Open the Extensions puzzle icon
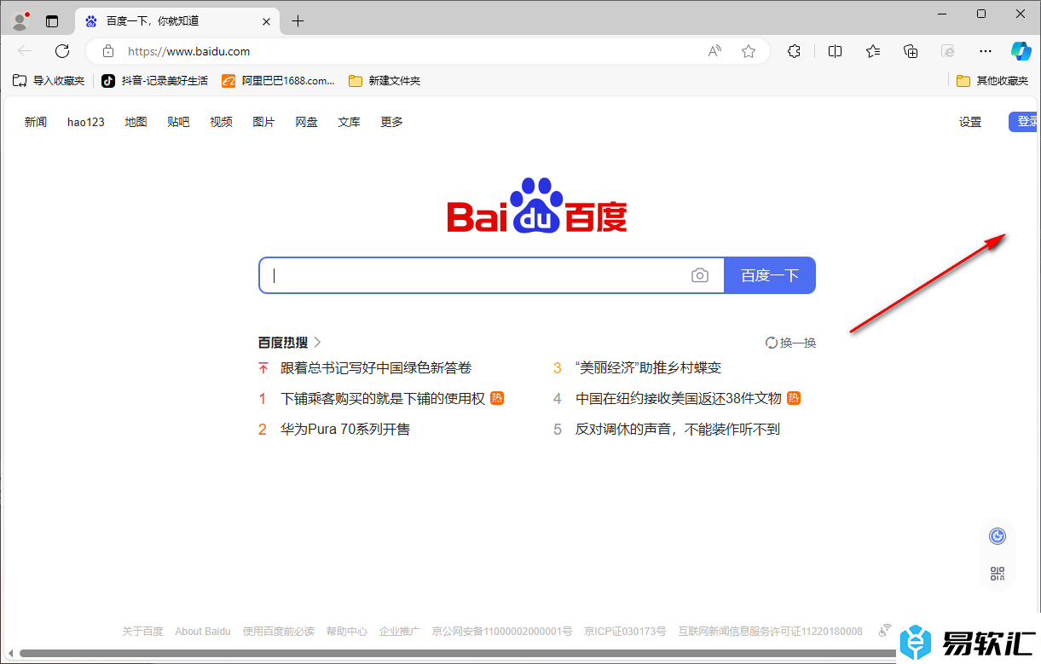This screenshot has height=664, width=1041. pos(794,51)
